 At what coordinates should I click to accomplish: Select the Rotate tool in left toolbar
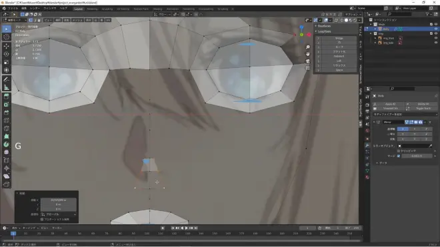pos(7,54)
